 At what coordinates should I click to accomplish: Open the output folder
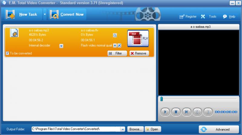coord(153,129)
